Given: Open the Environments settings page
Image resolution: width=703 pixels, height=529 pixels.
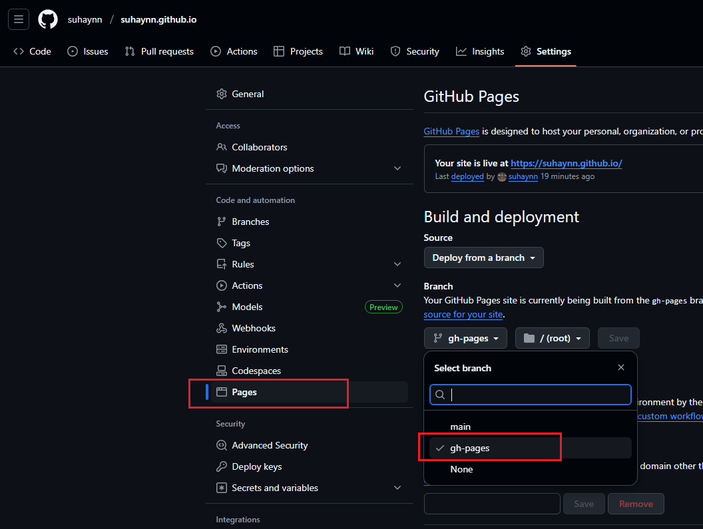Looking at the screenshot, I should 260,349.
